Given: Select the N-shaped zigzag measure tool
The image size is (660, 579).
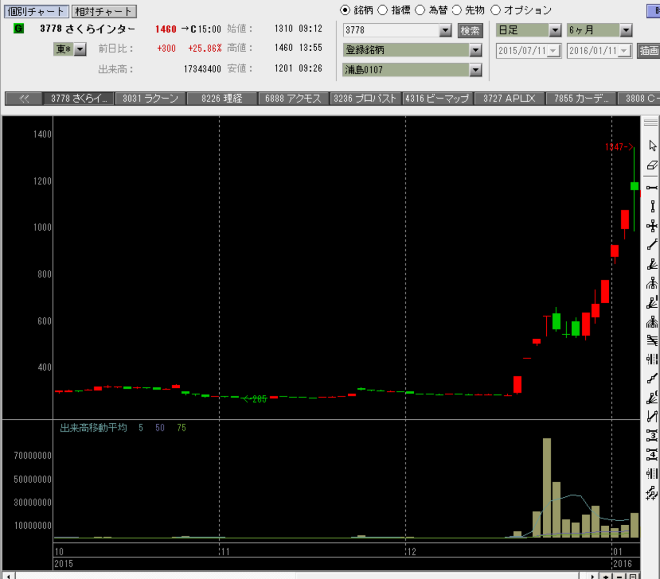Looking at the screenshot, I should 652,417.
